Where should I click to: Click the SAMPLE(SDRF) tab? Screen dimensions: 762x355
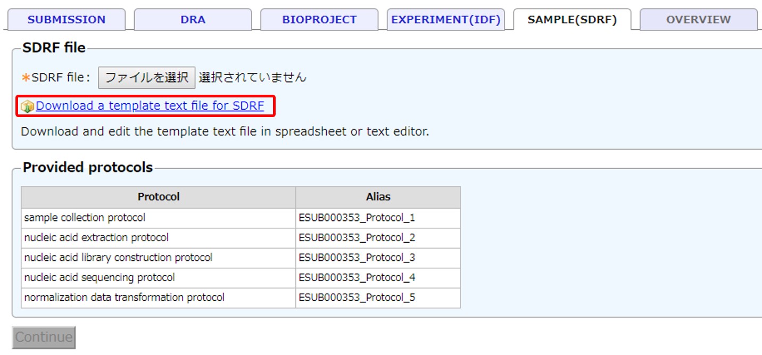tap(572, 20)
